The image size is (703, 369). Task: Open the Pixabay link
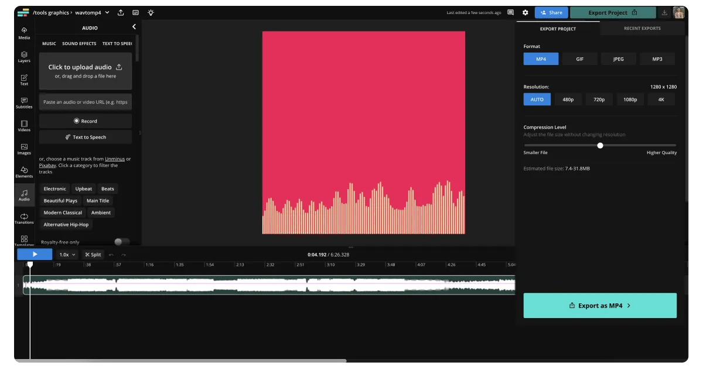click(x=47, y=165)
